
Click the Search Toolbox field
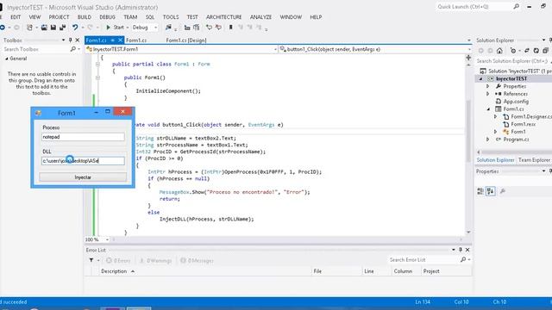(36, 49)
